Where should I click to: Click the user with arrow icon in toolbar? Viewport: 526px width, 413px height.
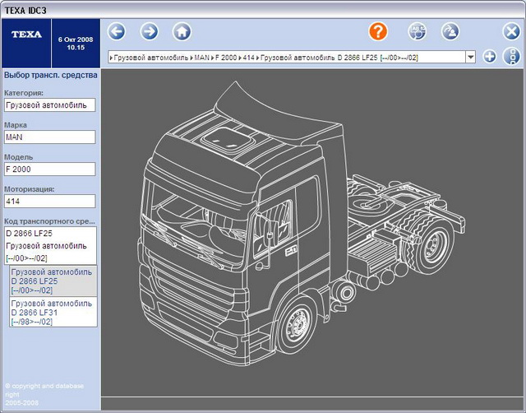click(x=450, y=32)
